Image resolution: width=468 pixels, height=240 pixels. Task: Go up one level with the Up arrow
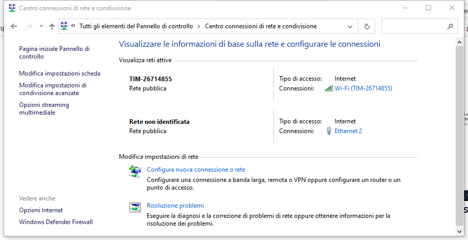[52, 26]
